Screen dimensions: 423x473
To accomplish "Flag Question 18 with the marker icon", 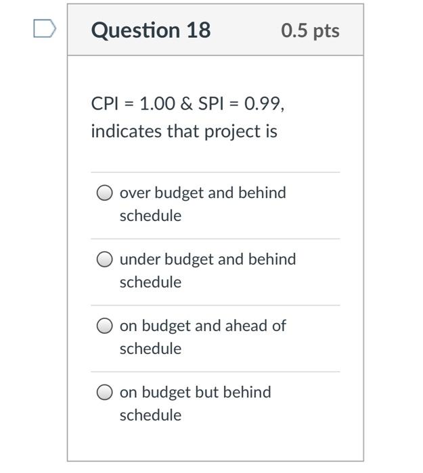I will 44,29.
